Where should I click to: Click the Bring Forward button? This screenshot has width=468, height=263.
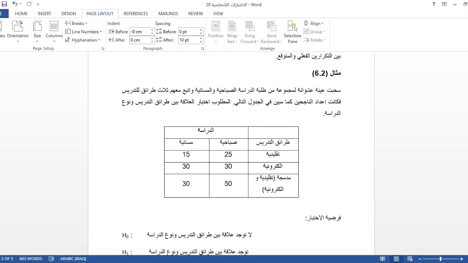pyautogui.click(x=250, y=31)
